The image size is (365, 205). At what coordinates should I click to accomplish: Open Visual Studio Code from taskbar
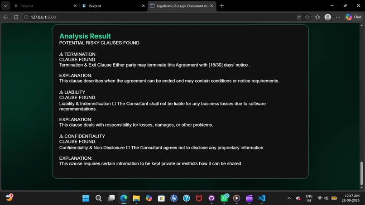[x=262, y=198]
